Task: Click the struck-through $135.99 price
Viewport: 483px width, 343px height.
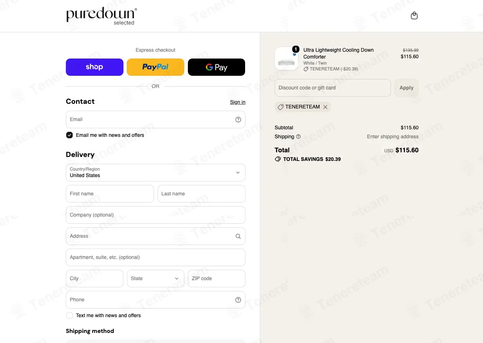Action: click(x=411, y=50)
